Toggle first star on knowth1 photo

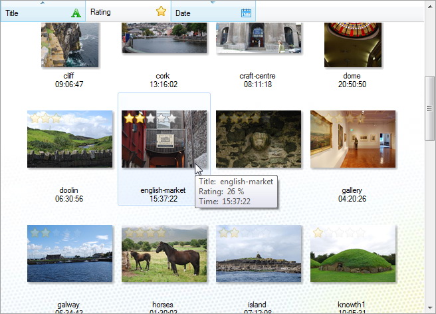(318, 233)
